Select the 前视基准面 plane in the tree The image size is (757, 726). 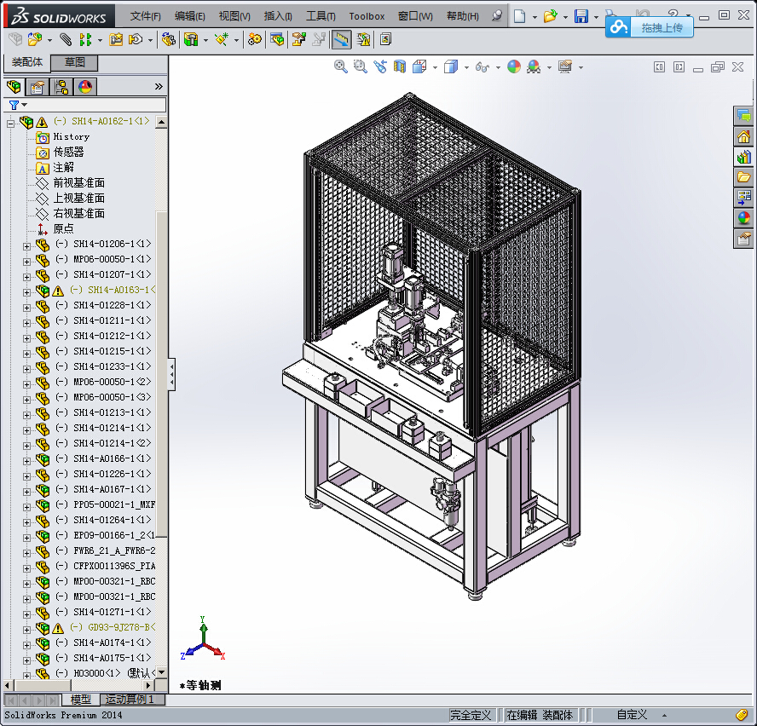78,182
